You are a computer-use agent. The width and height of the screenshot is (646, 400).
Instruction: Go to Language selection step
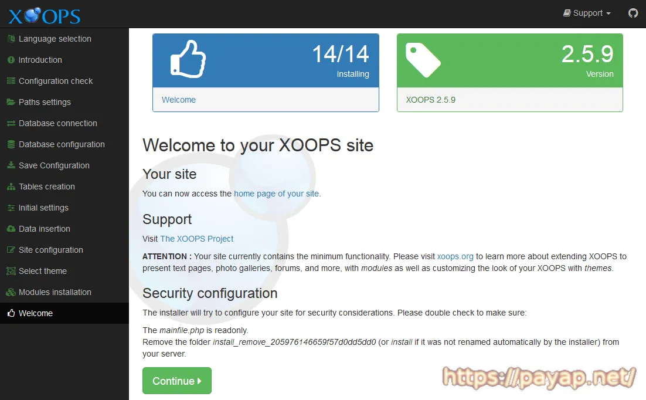tap(64, 39)
